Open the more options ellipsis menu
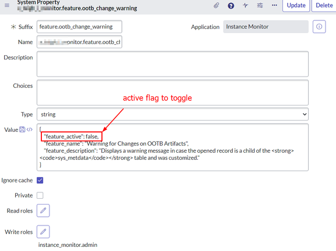Screen dimensions: 336x251 tap(274, 5)
